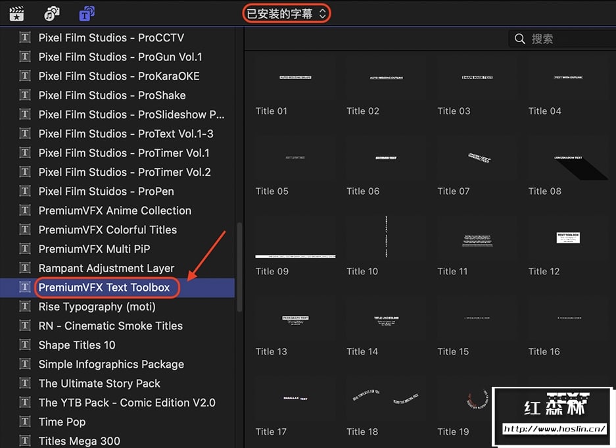Select the Title 16 thumbnail

coord(568,318)
